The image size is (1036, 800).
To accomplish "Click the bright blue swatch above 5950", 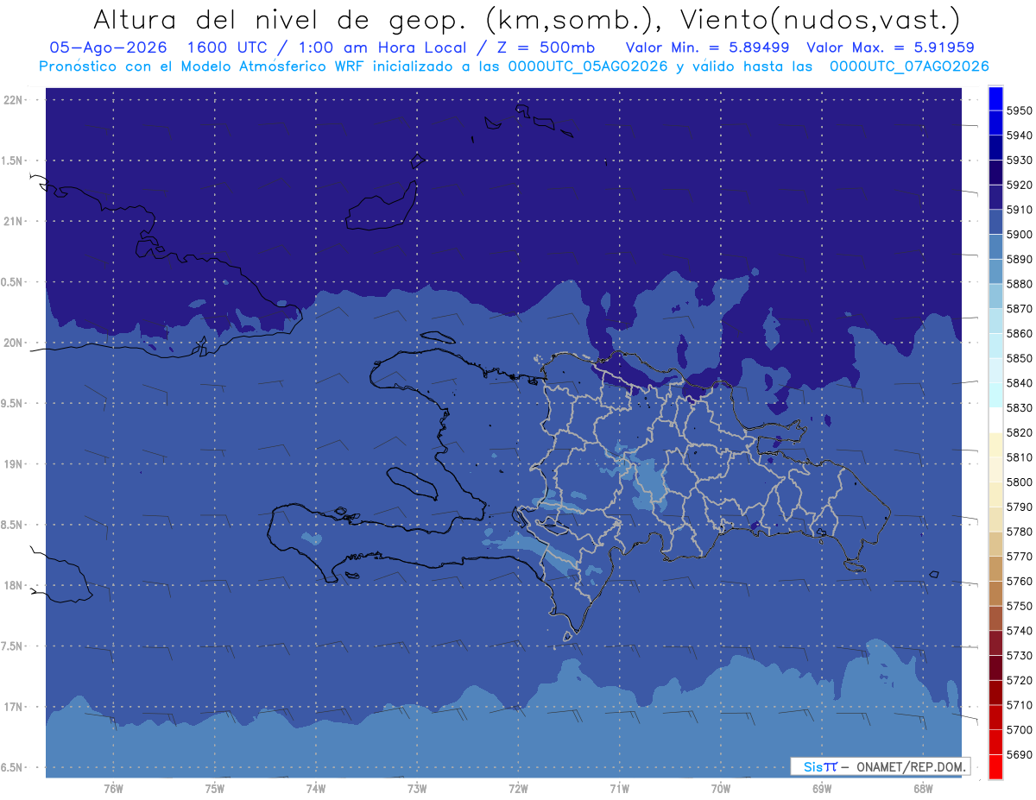I will point(995,98).
